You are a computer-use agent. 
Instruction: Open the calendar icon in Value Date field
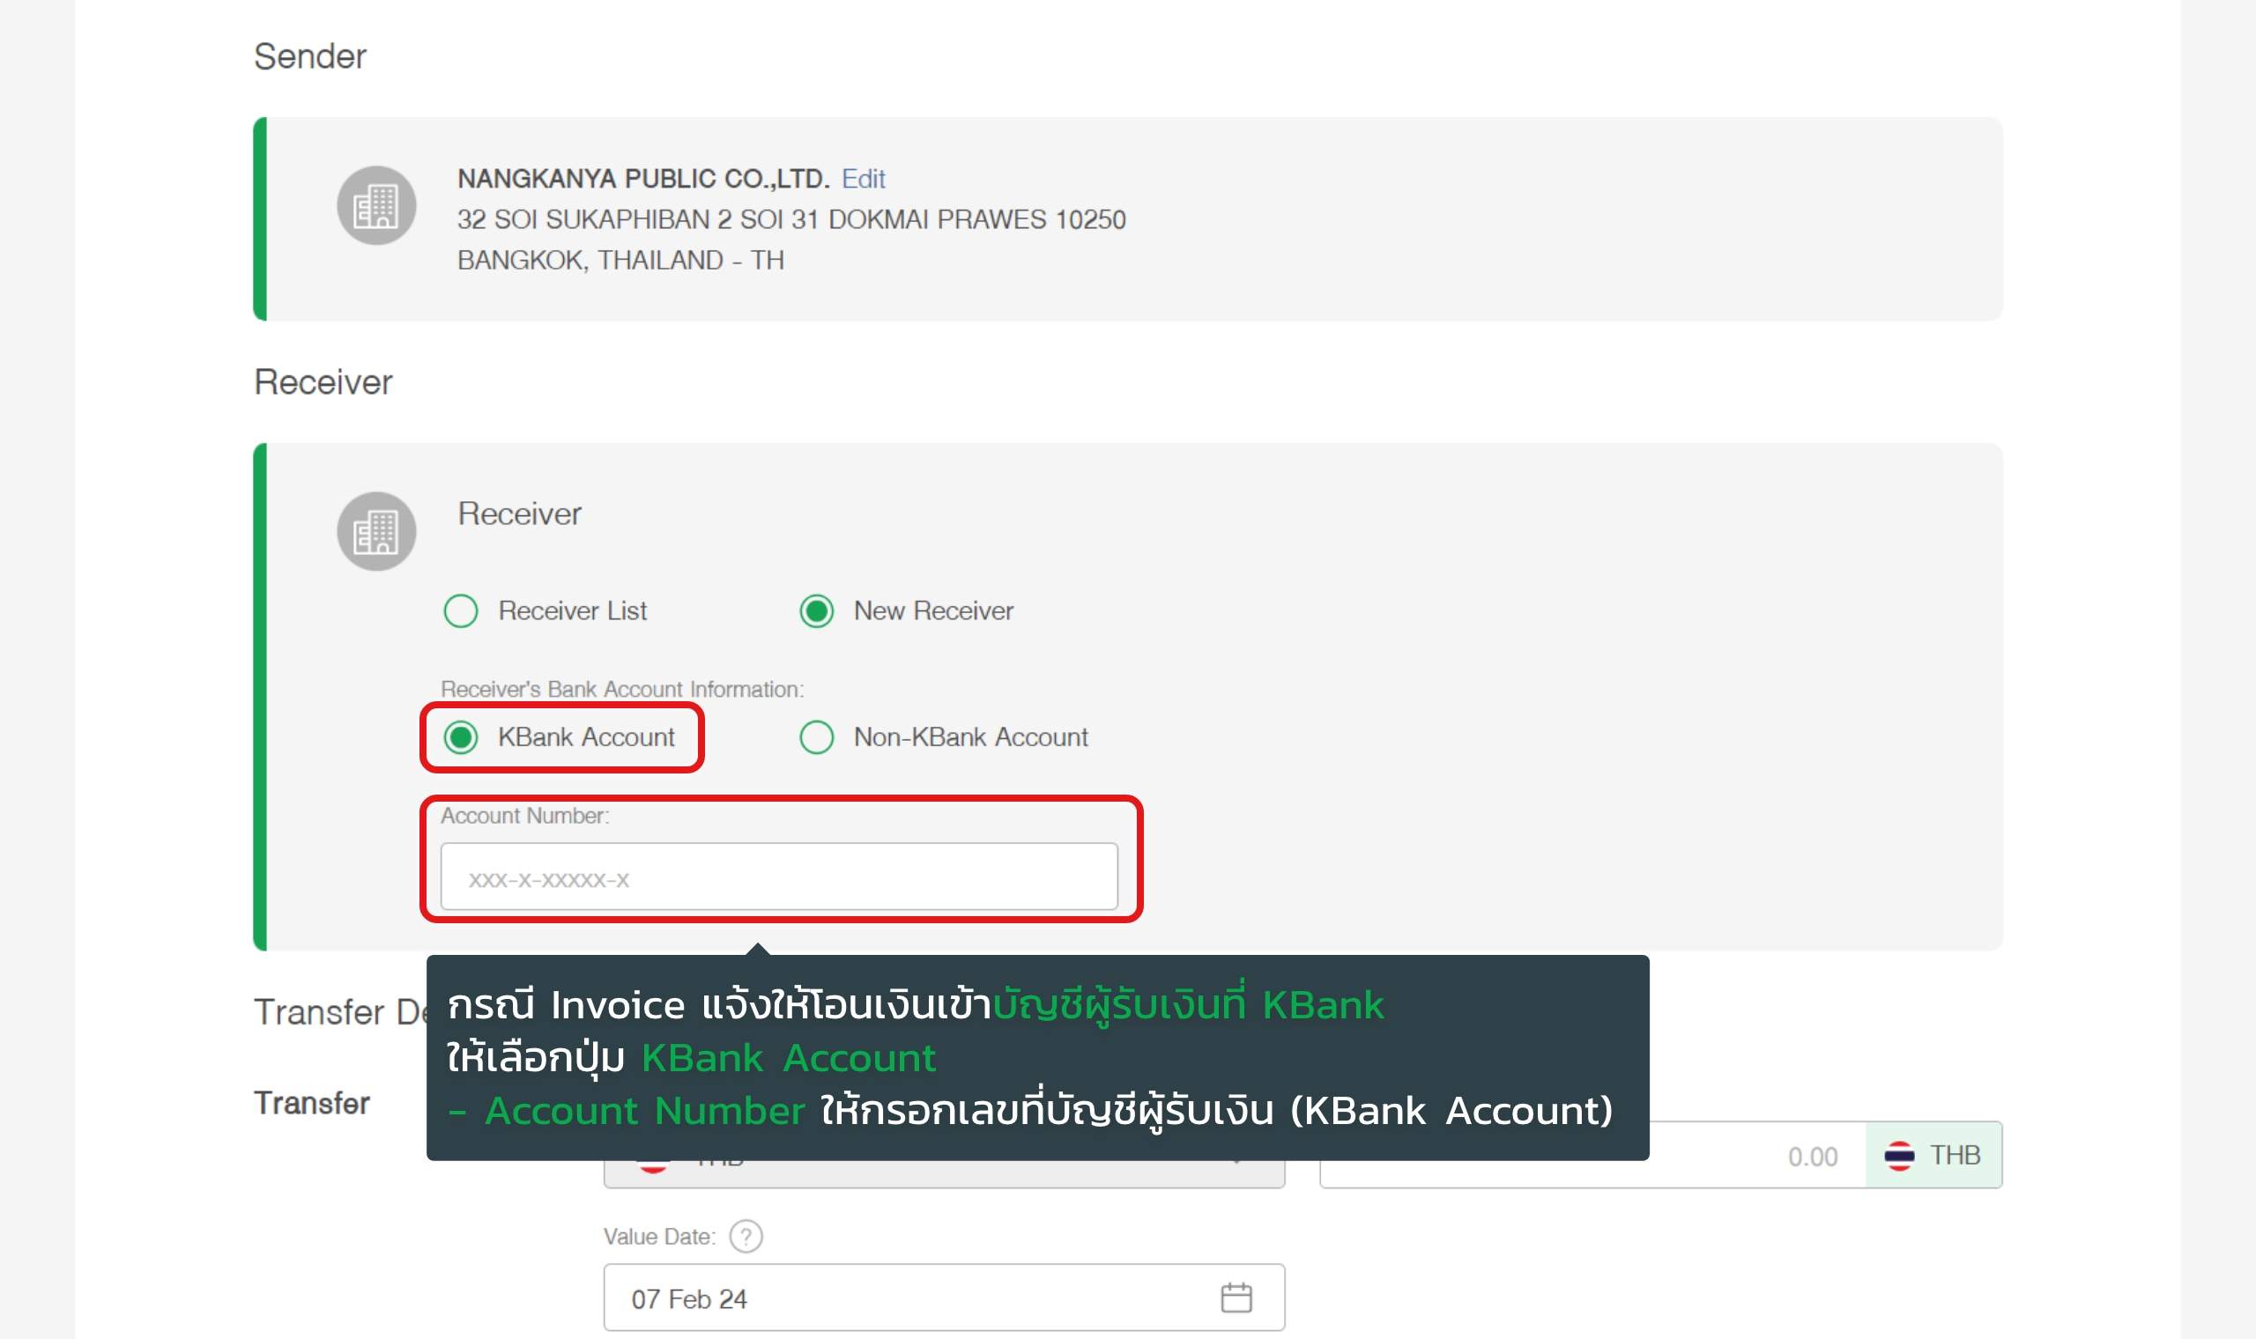[1236, 1298]
